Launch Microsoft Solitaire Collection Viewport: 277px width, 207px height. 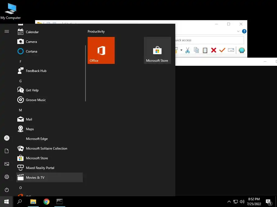point(50,149)
